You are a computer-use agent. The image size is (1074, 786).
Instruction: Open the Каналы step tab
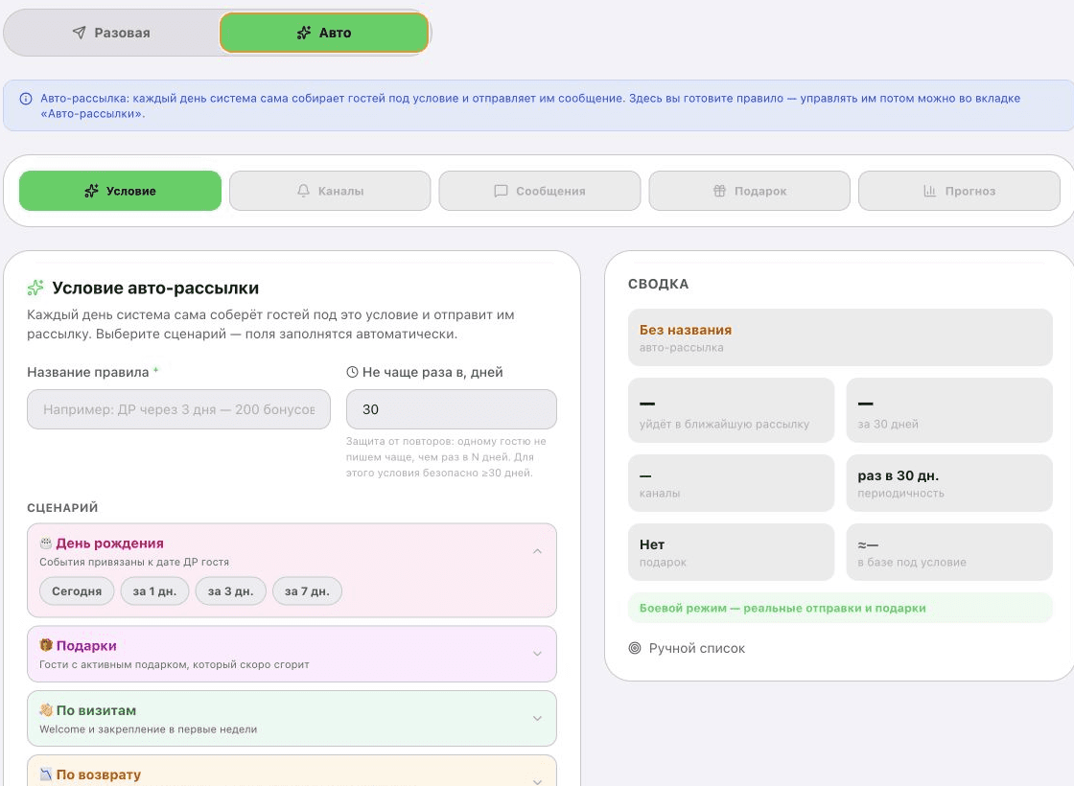click(x=330, y=191)
